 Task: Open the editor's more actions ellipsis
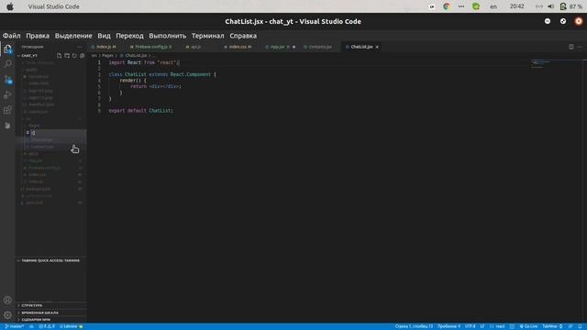point(580,47)
